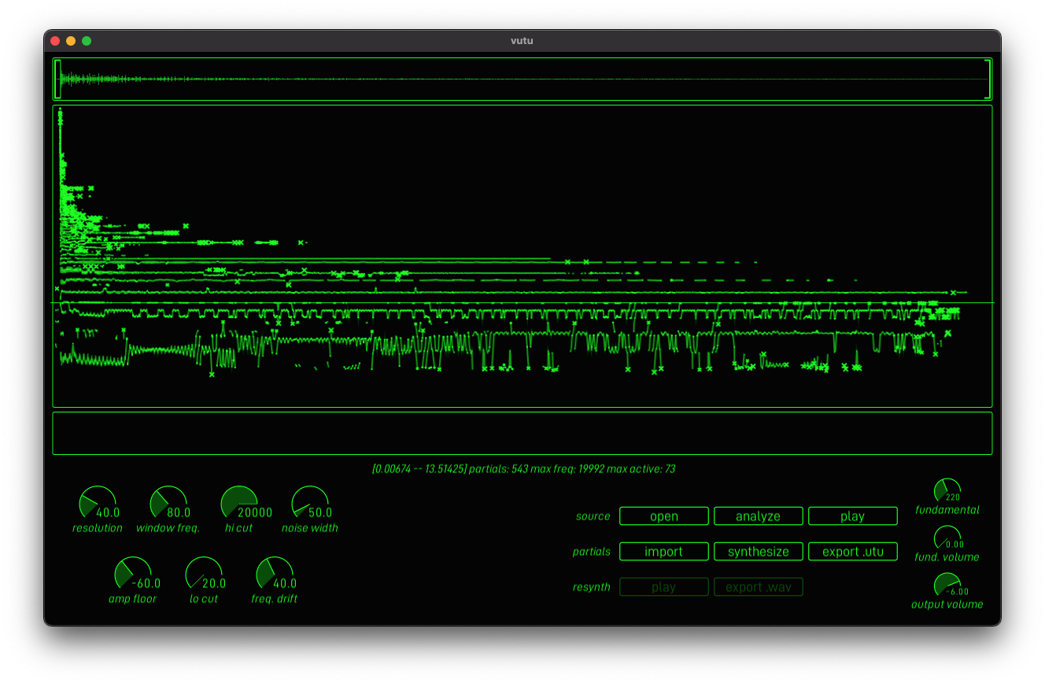Import a partials file
Screen dimensions: 1045x684
coord(663,551)
